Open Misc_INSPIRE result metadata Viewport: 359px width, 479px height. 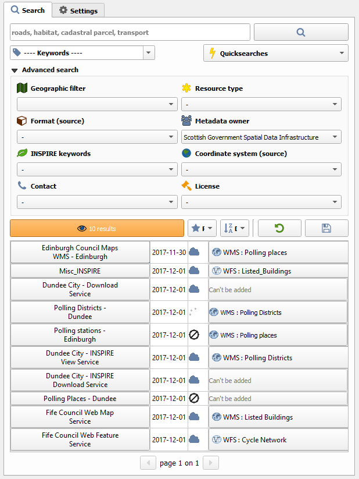coord(80,271)
